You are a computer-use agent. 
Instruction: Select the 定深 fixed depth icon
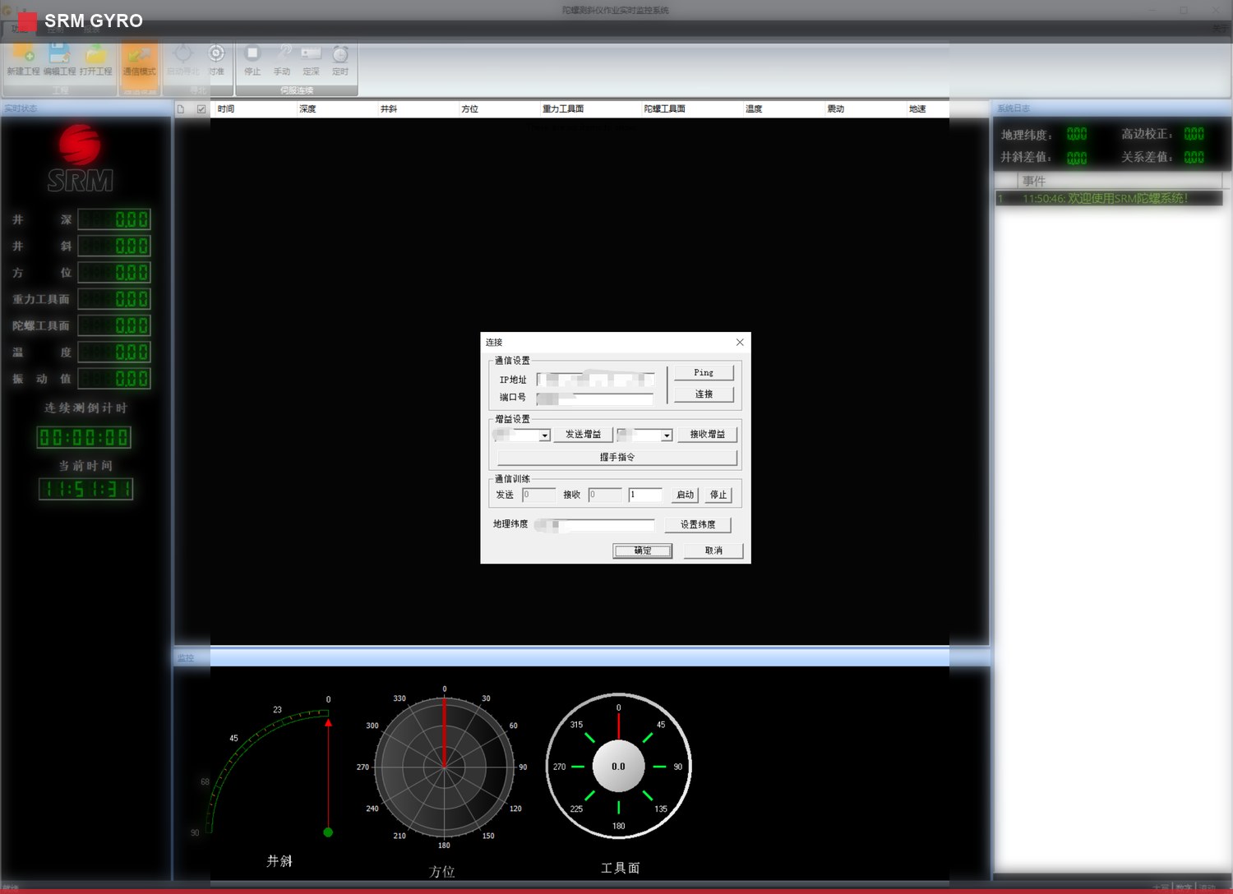(311, 59)
